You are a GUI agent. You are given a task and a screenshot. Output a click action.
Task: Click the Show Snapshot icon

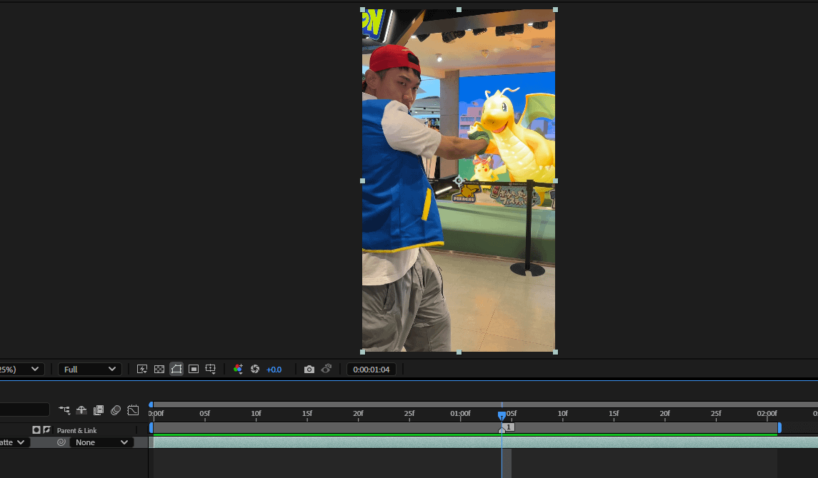point(326,370)
